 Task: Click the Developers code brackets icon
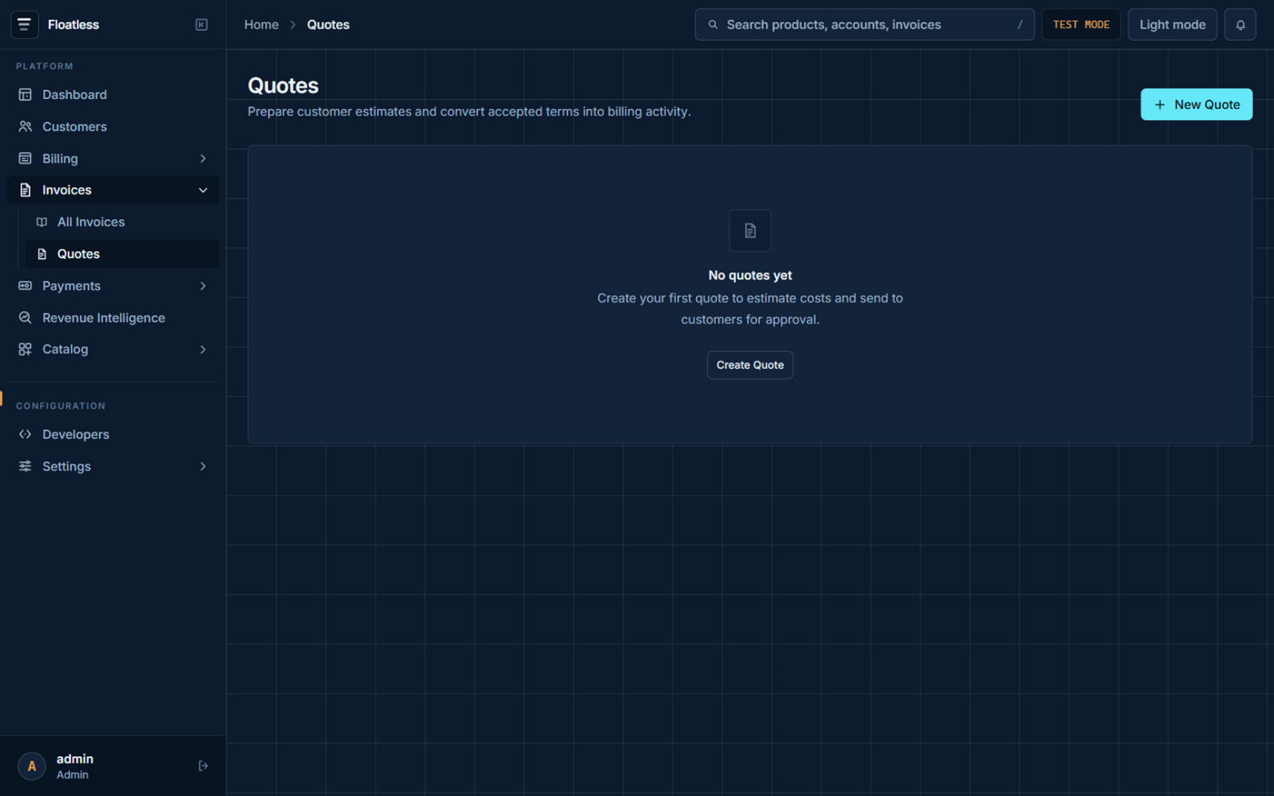point(25,434)
